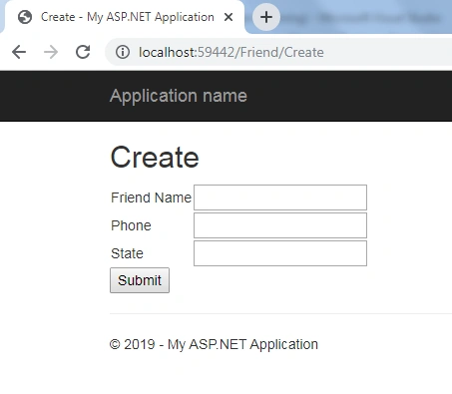Click into the State text box
Viewport: 452px width, 394px height.
pyautogui.click(x=280, y=253)
